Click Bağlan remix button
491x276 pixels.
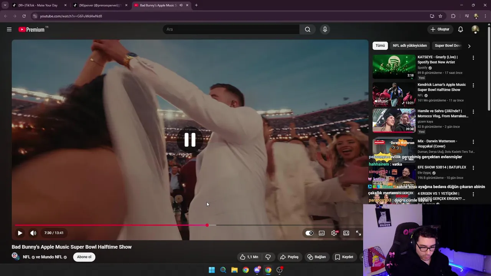(x=316, y=257)
